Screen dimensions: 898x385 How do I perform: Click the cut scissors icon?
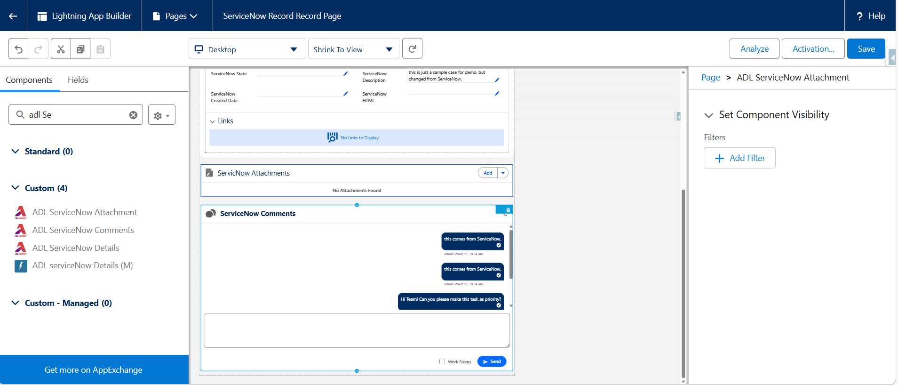[x=61, y=49]
